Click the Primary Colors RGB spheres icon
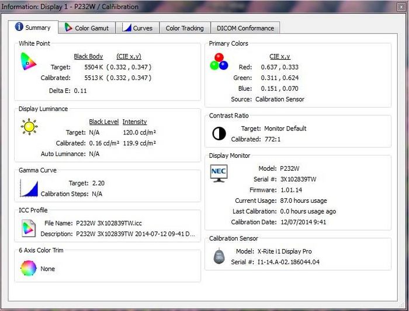The height and width of the screenshot is (311, 409). (x=219, y=61)
